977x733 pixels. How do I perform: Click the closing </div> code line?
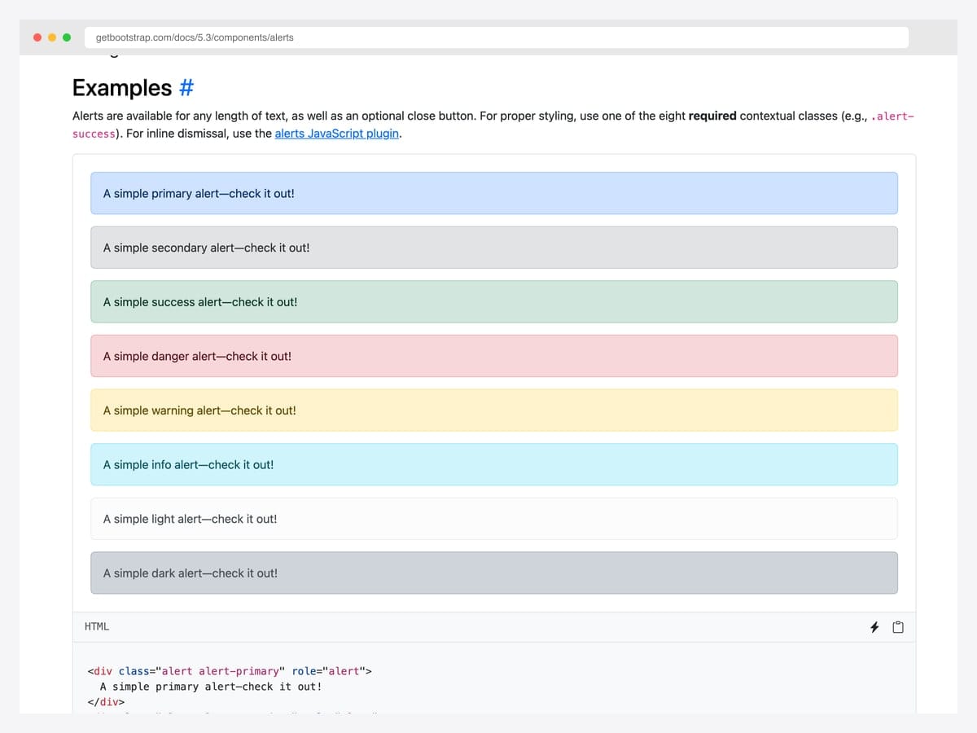[106, 702]
